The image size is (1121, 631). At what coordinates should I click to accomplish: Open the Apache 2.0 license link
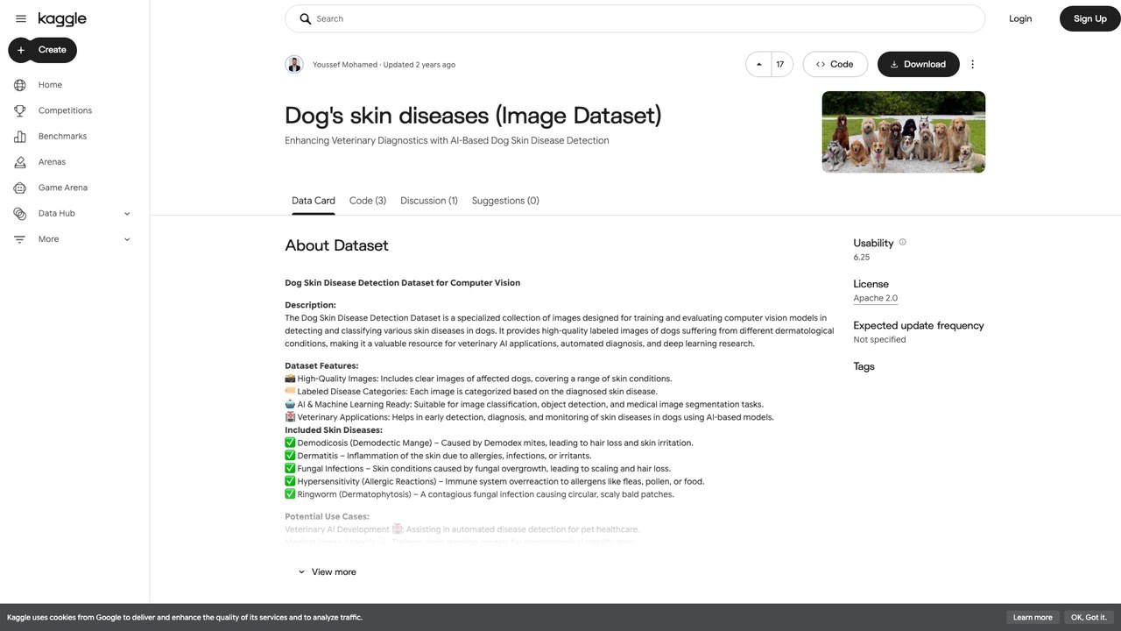click(x=876, y=298)
